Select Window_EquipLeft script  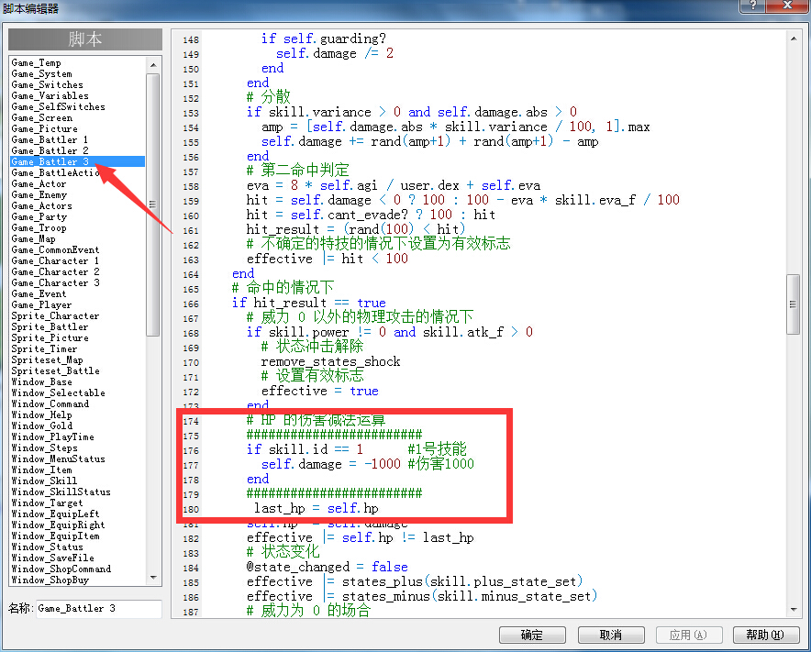click(x=55, y=514)
